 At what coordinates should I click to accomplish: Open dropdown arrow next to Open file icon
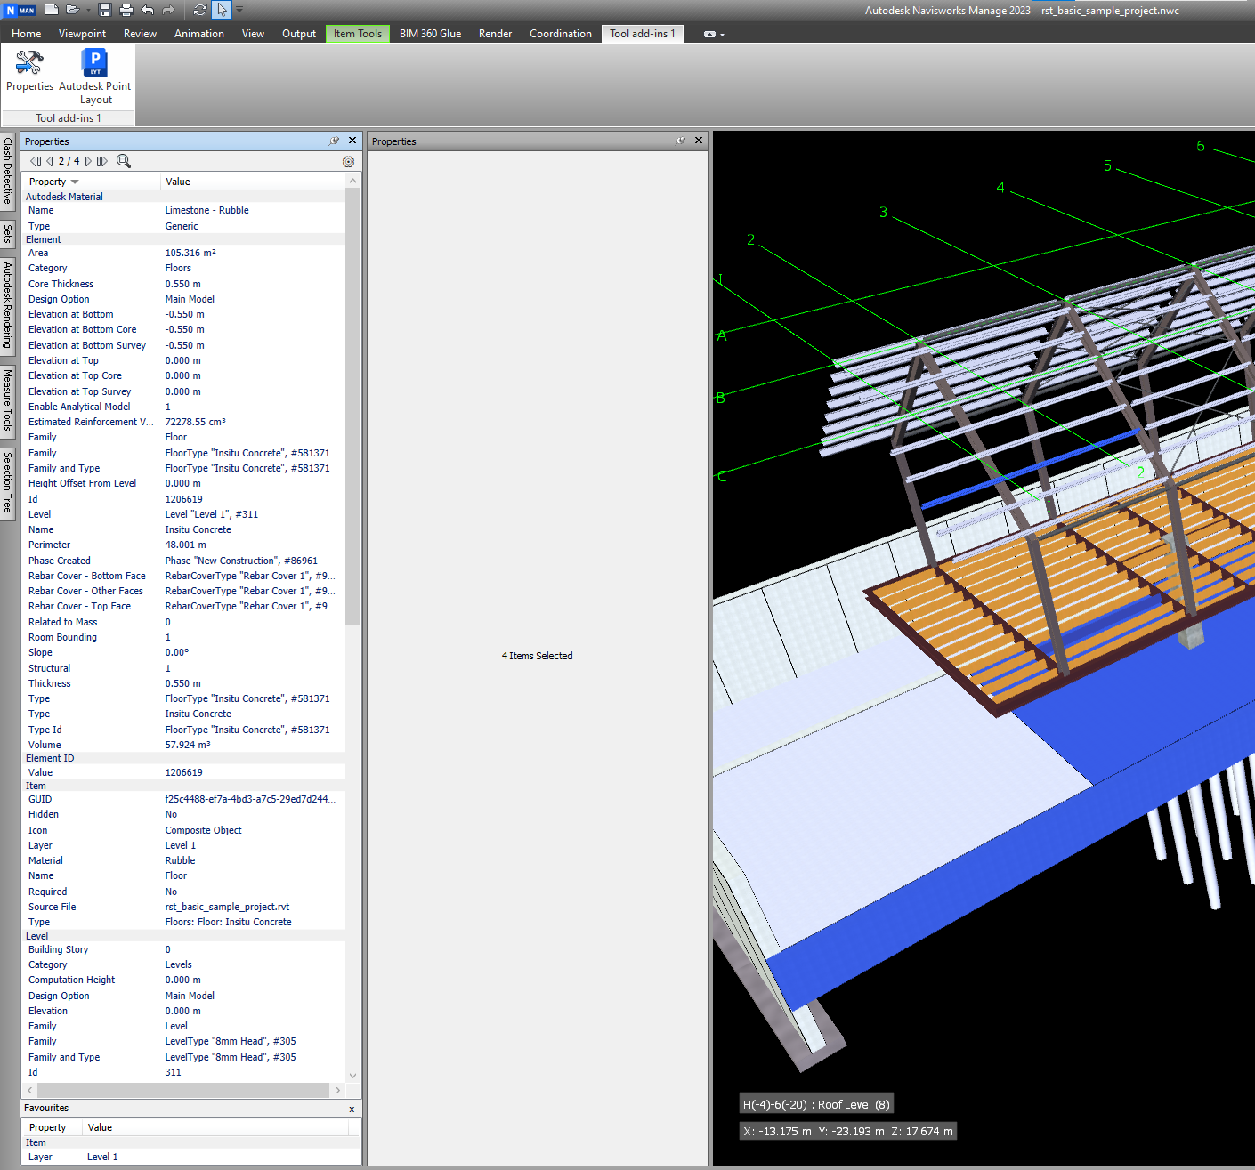87,10
